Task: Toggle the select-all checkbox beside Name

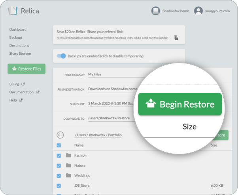Action: (x=59, y=145)
